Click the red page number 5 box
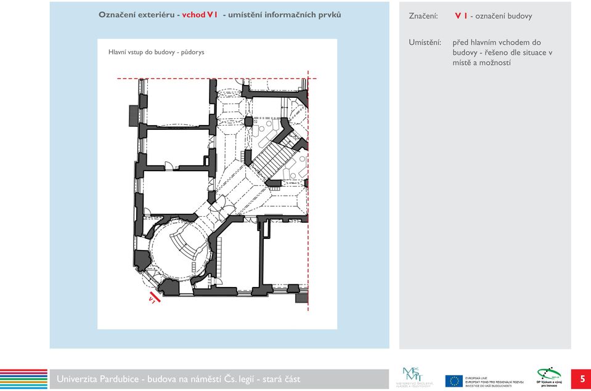 pos(582,379)
